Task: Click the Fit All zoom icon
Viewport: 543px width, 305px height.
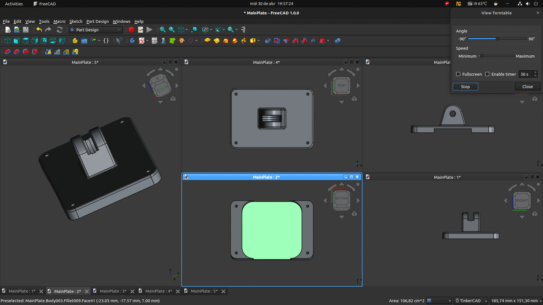Action: tap(163, 30)
